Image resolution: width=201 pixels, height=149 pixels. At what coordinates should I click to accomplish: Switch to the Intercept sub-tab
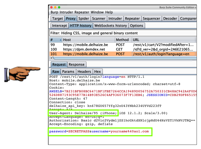click(x=60, y=25)
